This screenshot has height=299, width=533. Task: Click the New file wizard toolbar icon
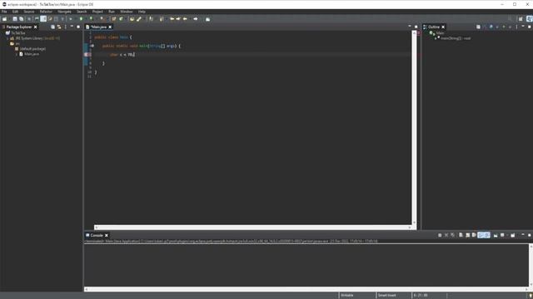coord(4,19)
